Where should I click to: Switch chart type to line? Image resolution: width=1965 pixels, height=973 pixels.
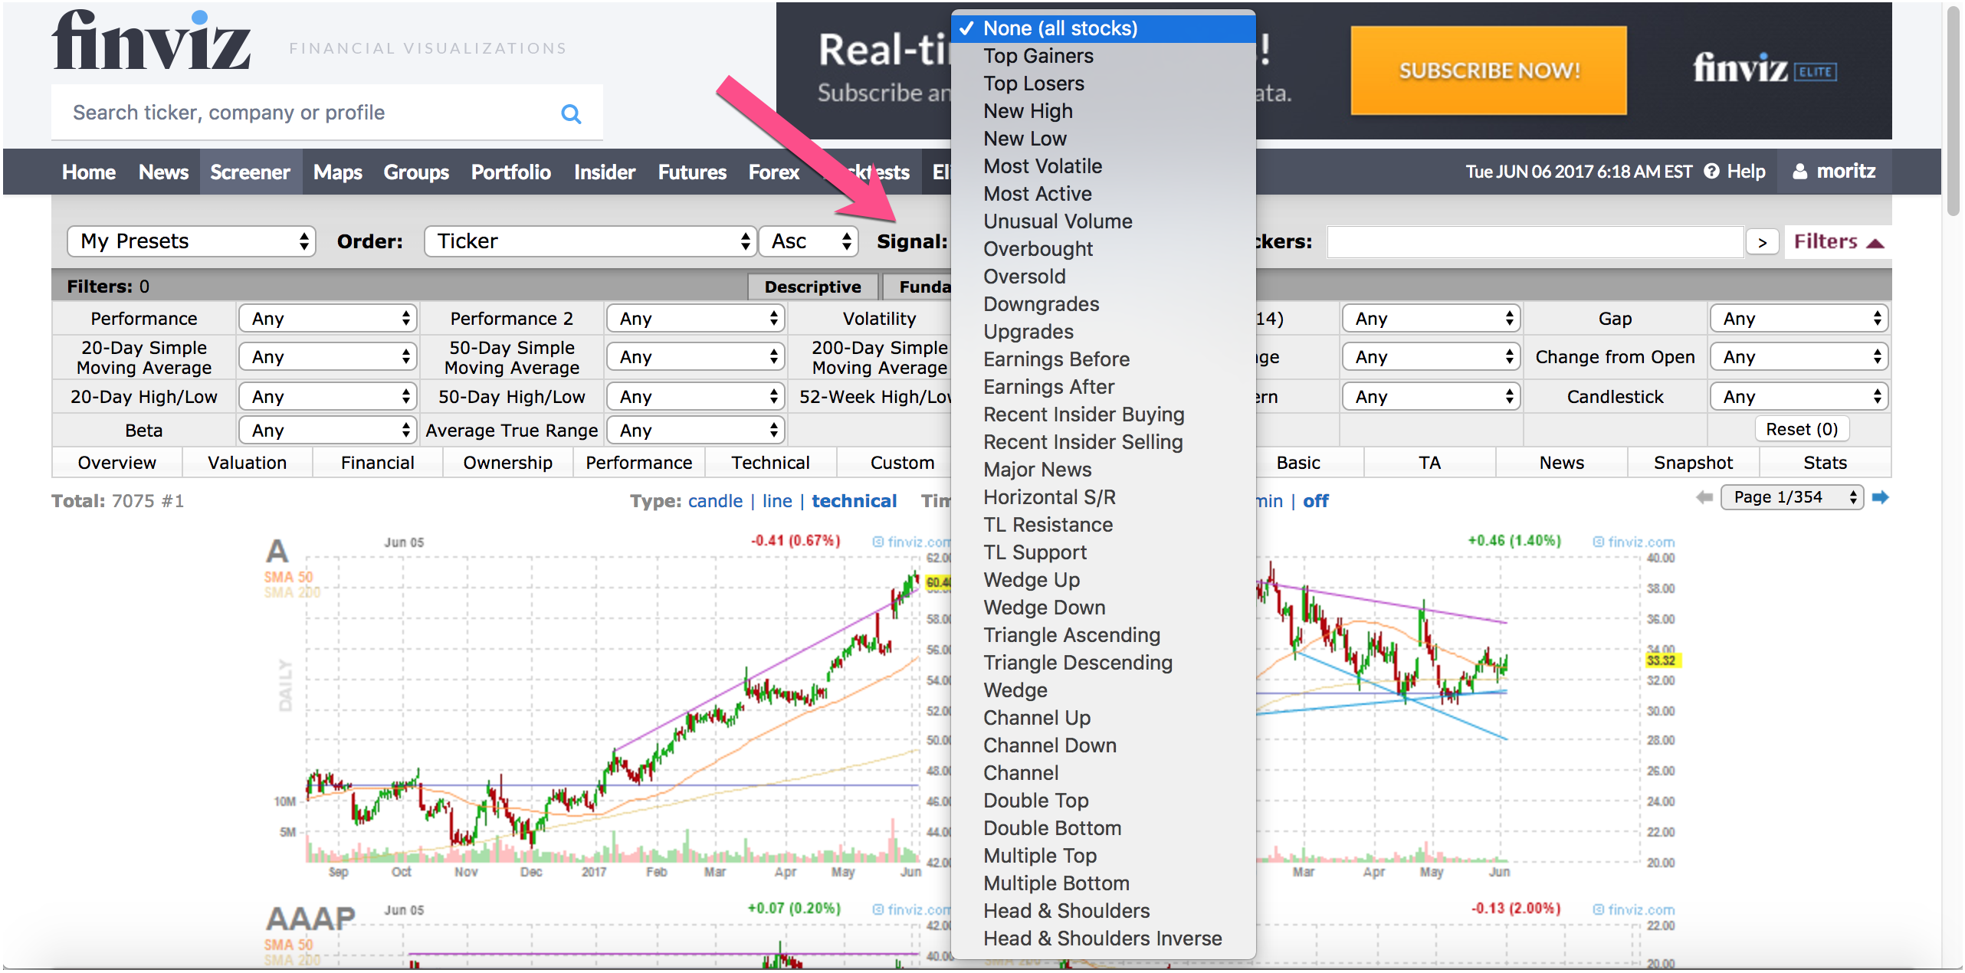pos(776,501)
